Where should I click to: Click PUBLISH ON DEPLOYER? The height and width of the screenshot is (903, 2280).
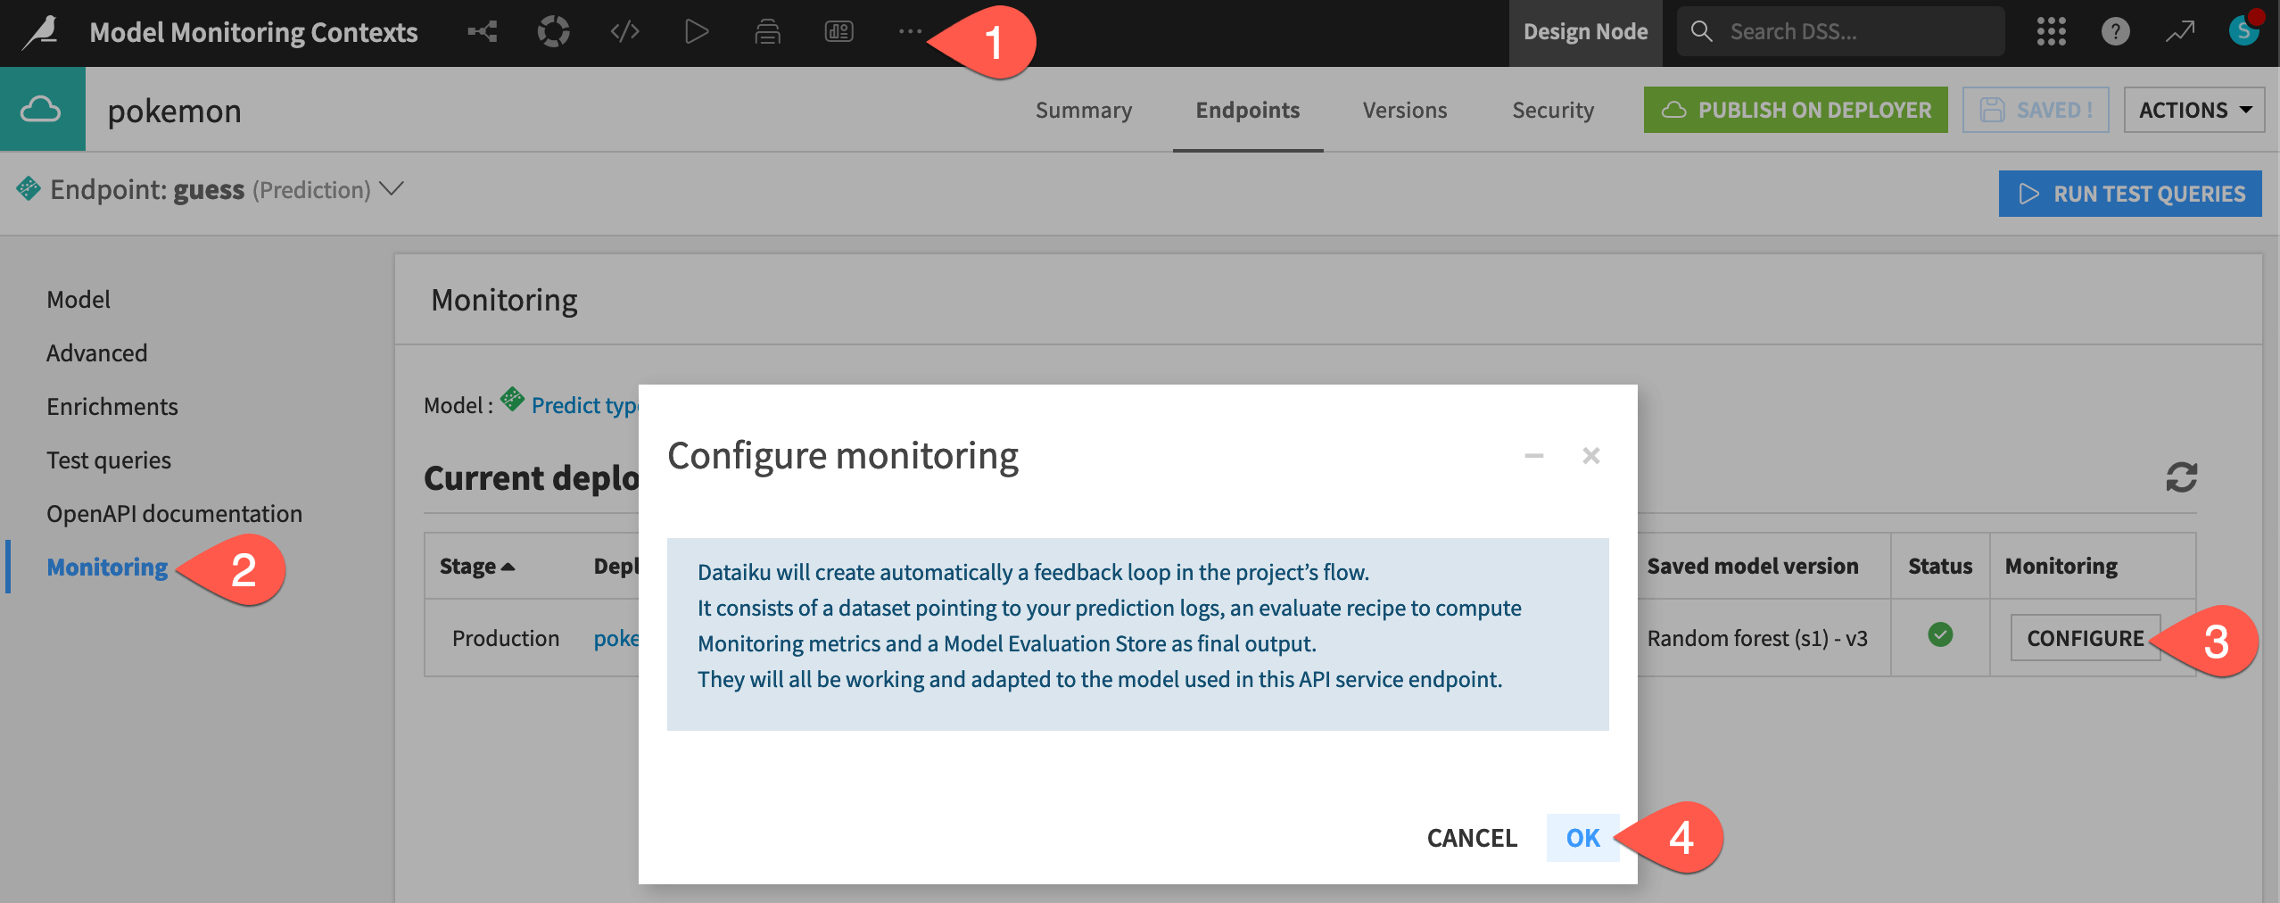(x=1796, y=109)
